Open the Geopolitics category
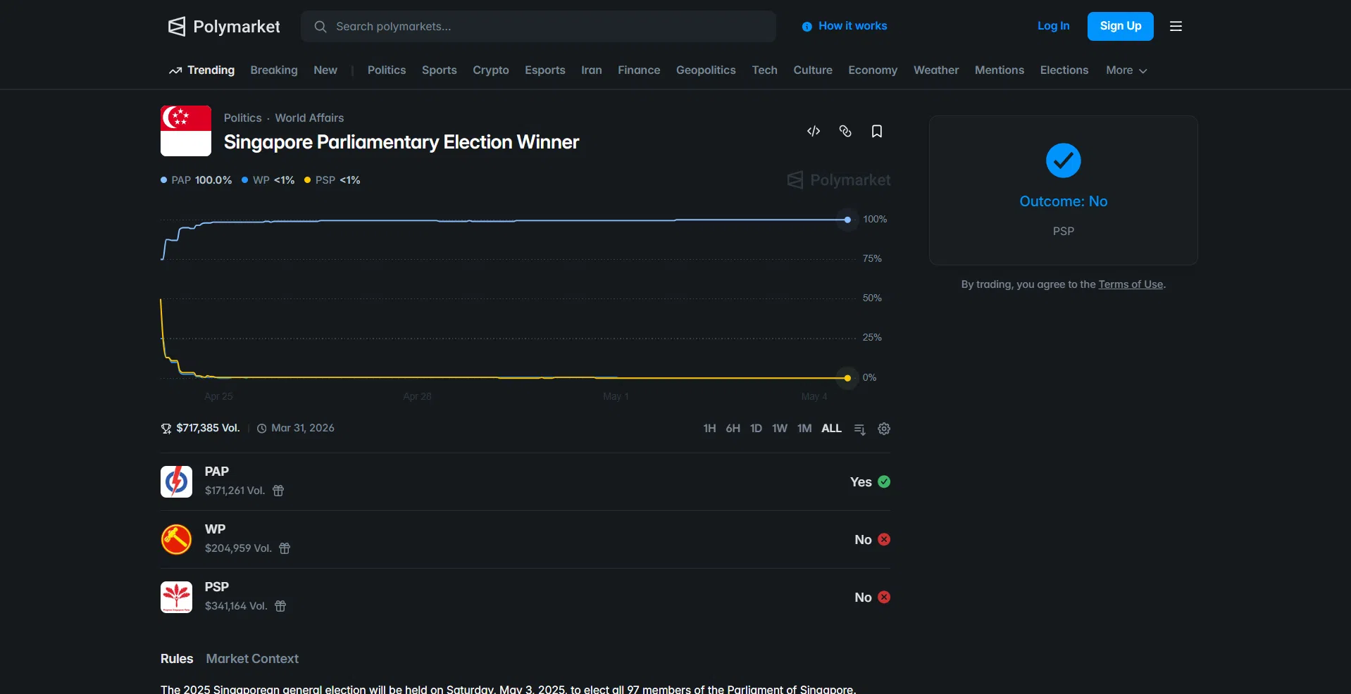This screenshot has width=1351, height=694. (x=705, y=70)
